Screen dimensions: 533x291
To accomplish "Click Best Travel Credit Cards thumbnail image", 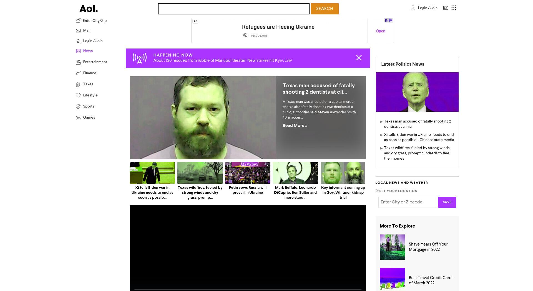I will 392,279.
